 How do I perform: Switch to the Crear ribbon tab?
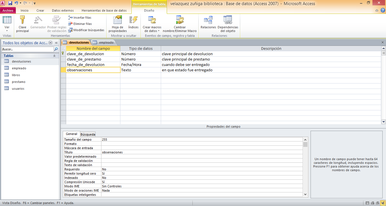click(x=40, y=10)
